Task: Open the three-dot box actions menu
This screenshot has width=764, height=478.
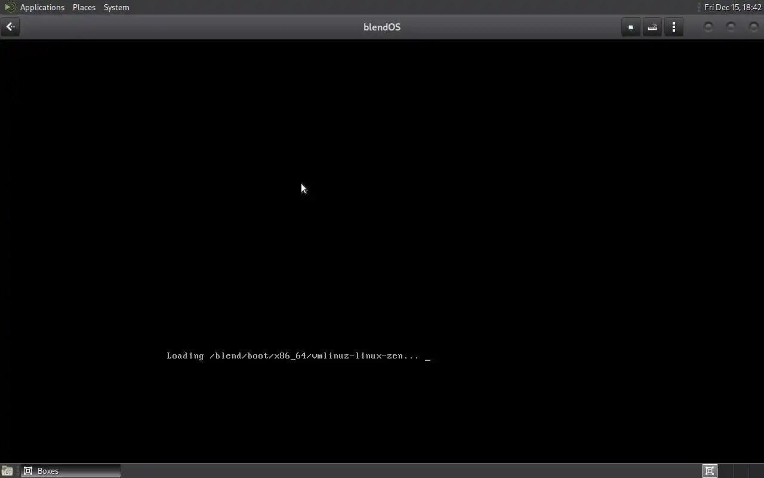Action: (x=674, y=27)
